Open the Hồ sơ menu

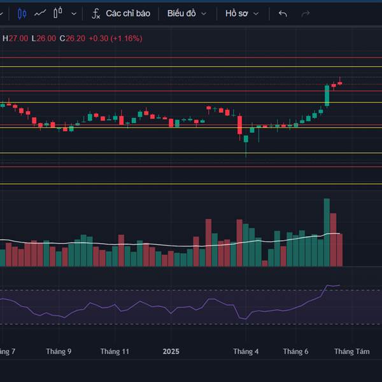coord(237,13)
